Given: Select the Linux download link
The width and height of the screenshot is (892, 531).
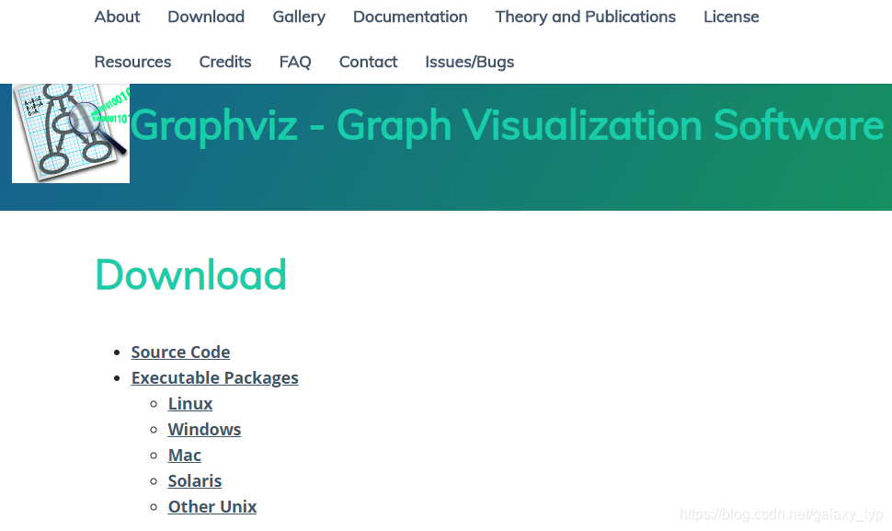Looking at the screenshot, I should [x=189, y=403].
